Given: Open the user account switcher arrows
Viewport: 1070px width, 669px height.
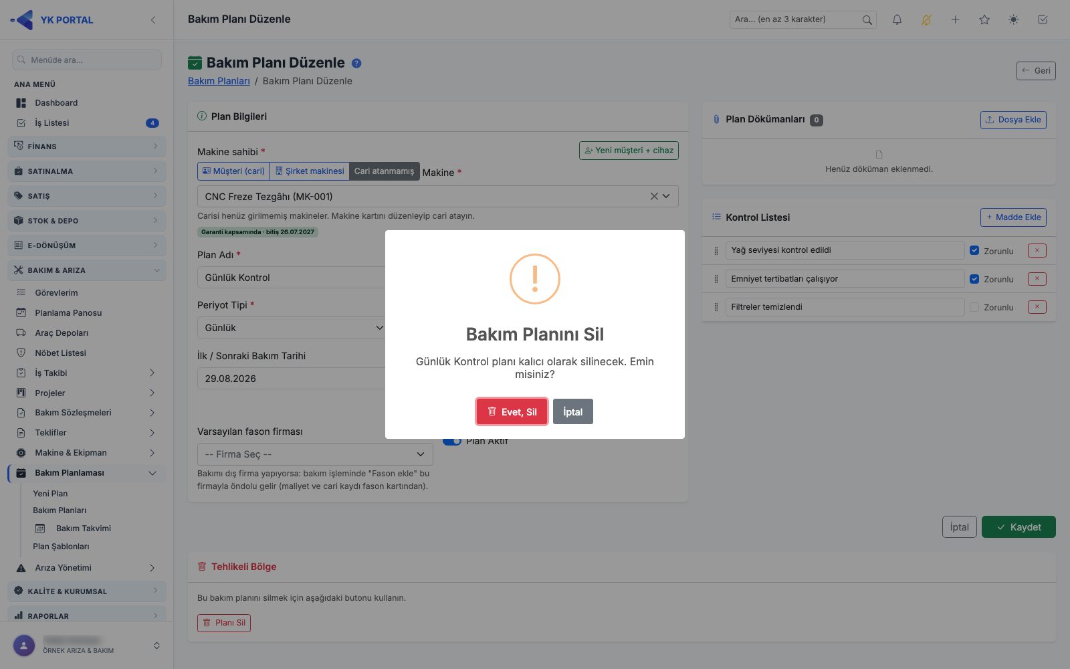Looking at the screenshot, I should click(x=156, y=646).
